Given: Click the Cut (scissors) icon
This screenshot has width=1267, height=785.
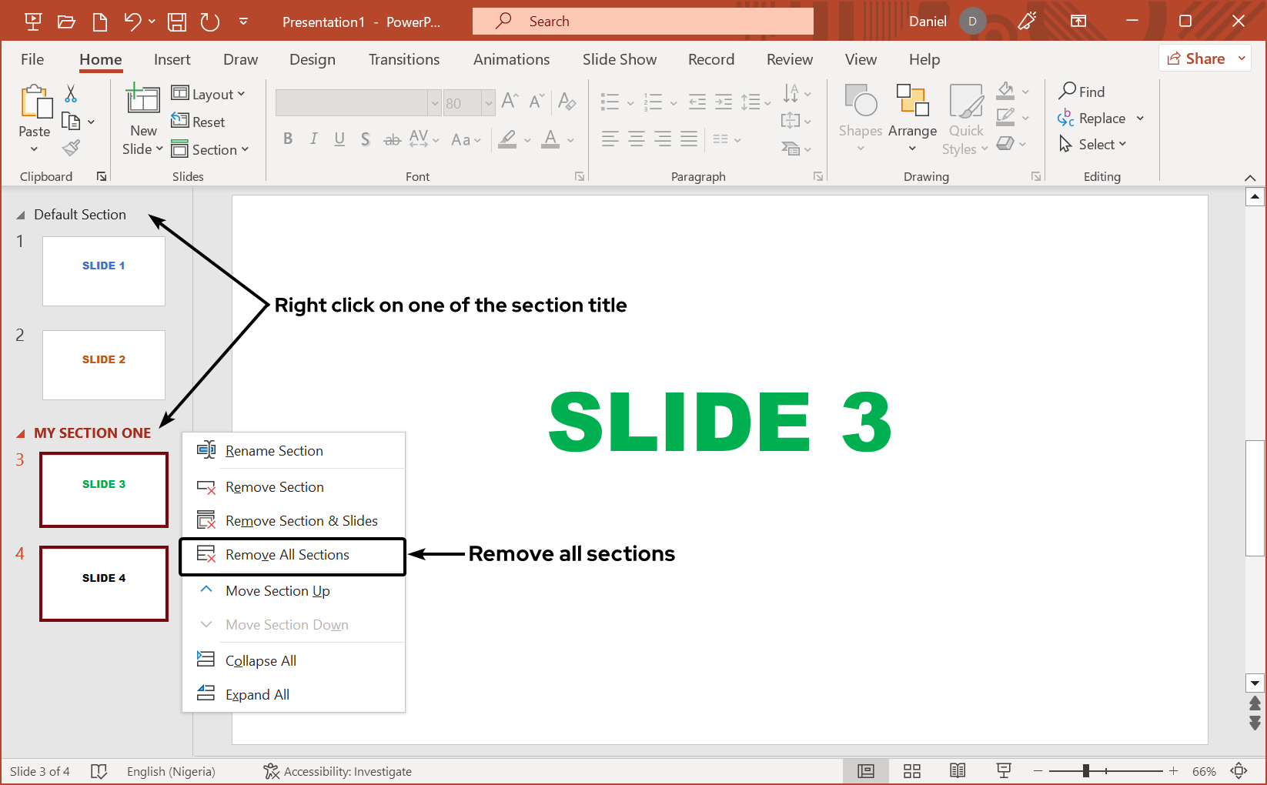Looking at the screenshot, I should click(x=70, y=93).
